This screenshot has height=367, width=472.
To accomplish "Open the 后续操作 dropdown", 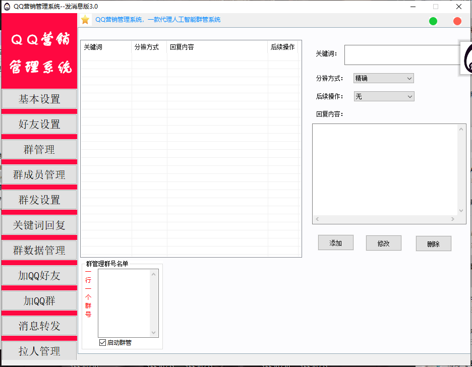I will [x=384, y=96].
